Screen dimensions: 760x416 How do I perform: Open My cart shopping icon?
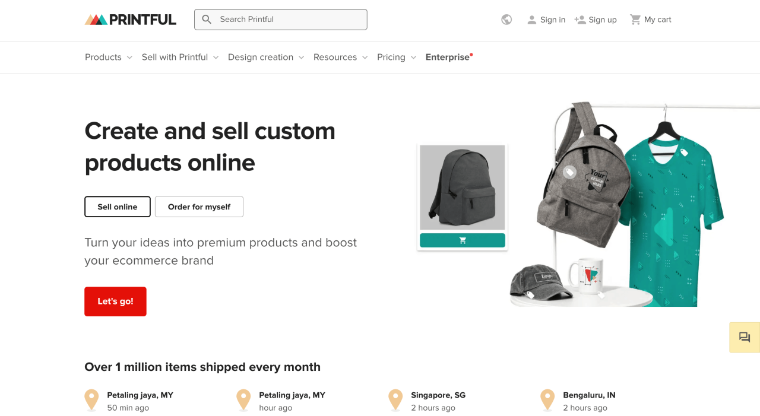[x=635, y=19]
